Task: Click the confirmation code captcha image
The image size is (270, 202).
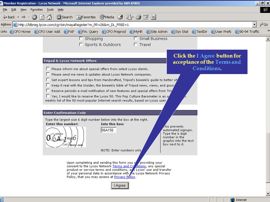Action: 66,137
